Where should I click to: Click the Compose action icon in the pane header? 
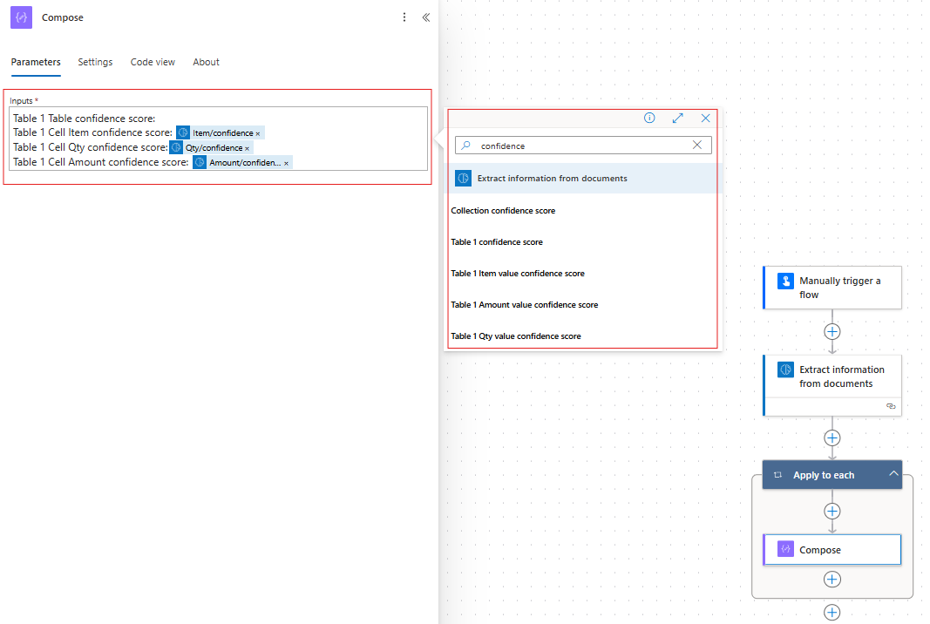click(20, 17)
